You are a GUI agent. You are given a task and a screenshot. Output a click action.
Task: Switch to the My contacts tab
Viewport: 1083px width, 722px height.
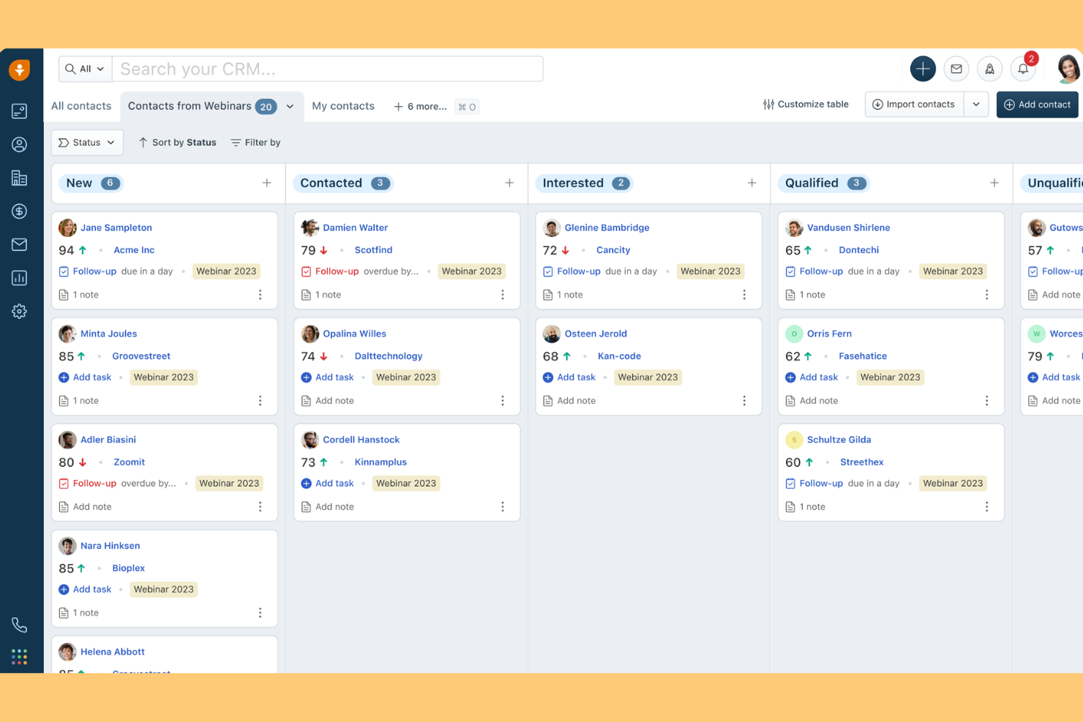coord(343,106)
